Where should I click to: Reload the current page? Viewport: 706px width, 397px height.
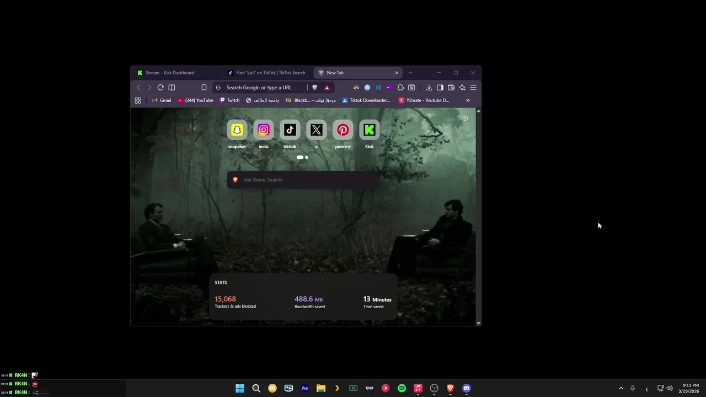(161, 87)
